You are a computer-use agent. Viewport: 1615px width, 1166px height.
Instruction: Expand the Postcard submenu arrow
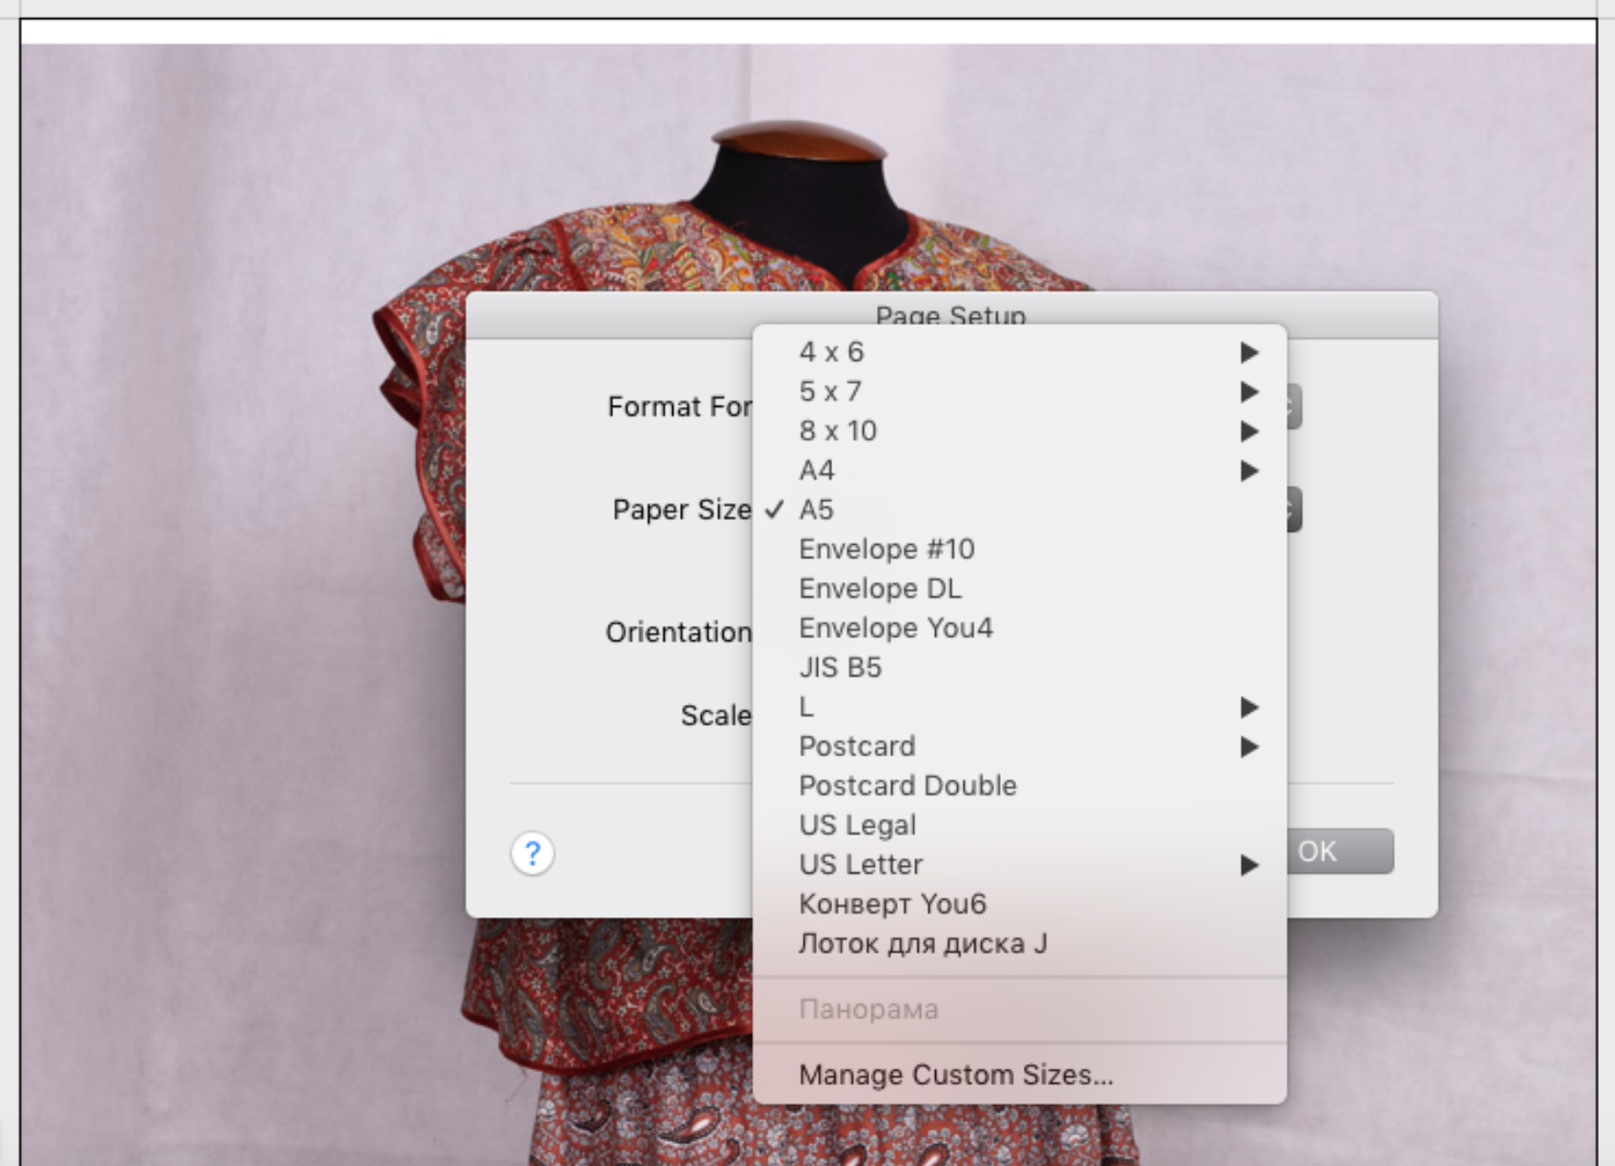coord(1249,748)
